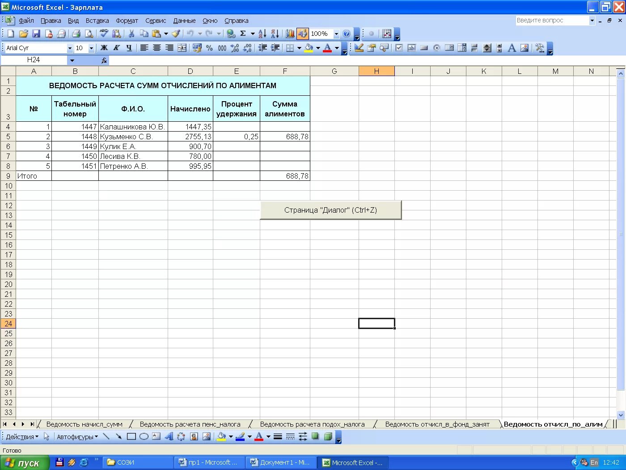626x470 pixels.
Task: Open the СОЭИ folder taskbar button
Action: [x=138, y=462]
